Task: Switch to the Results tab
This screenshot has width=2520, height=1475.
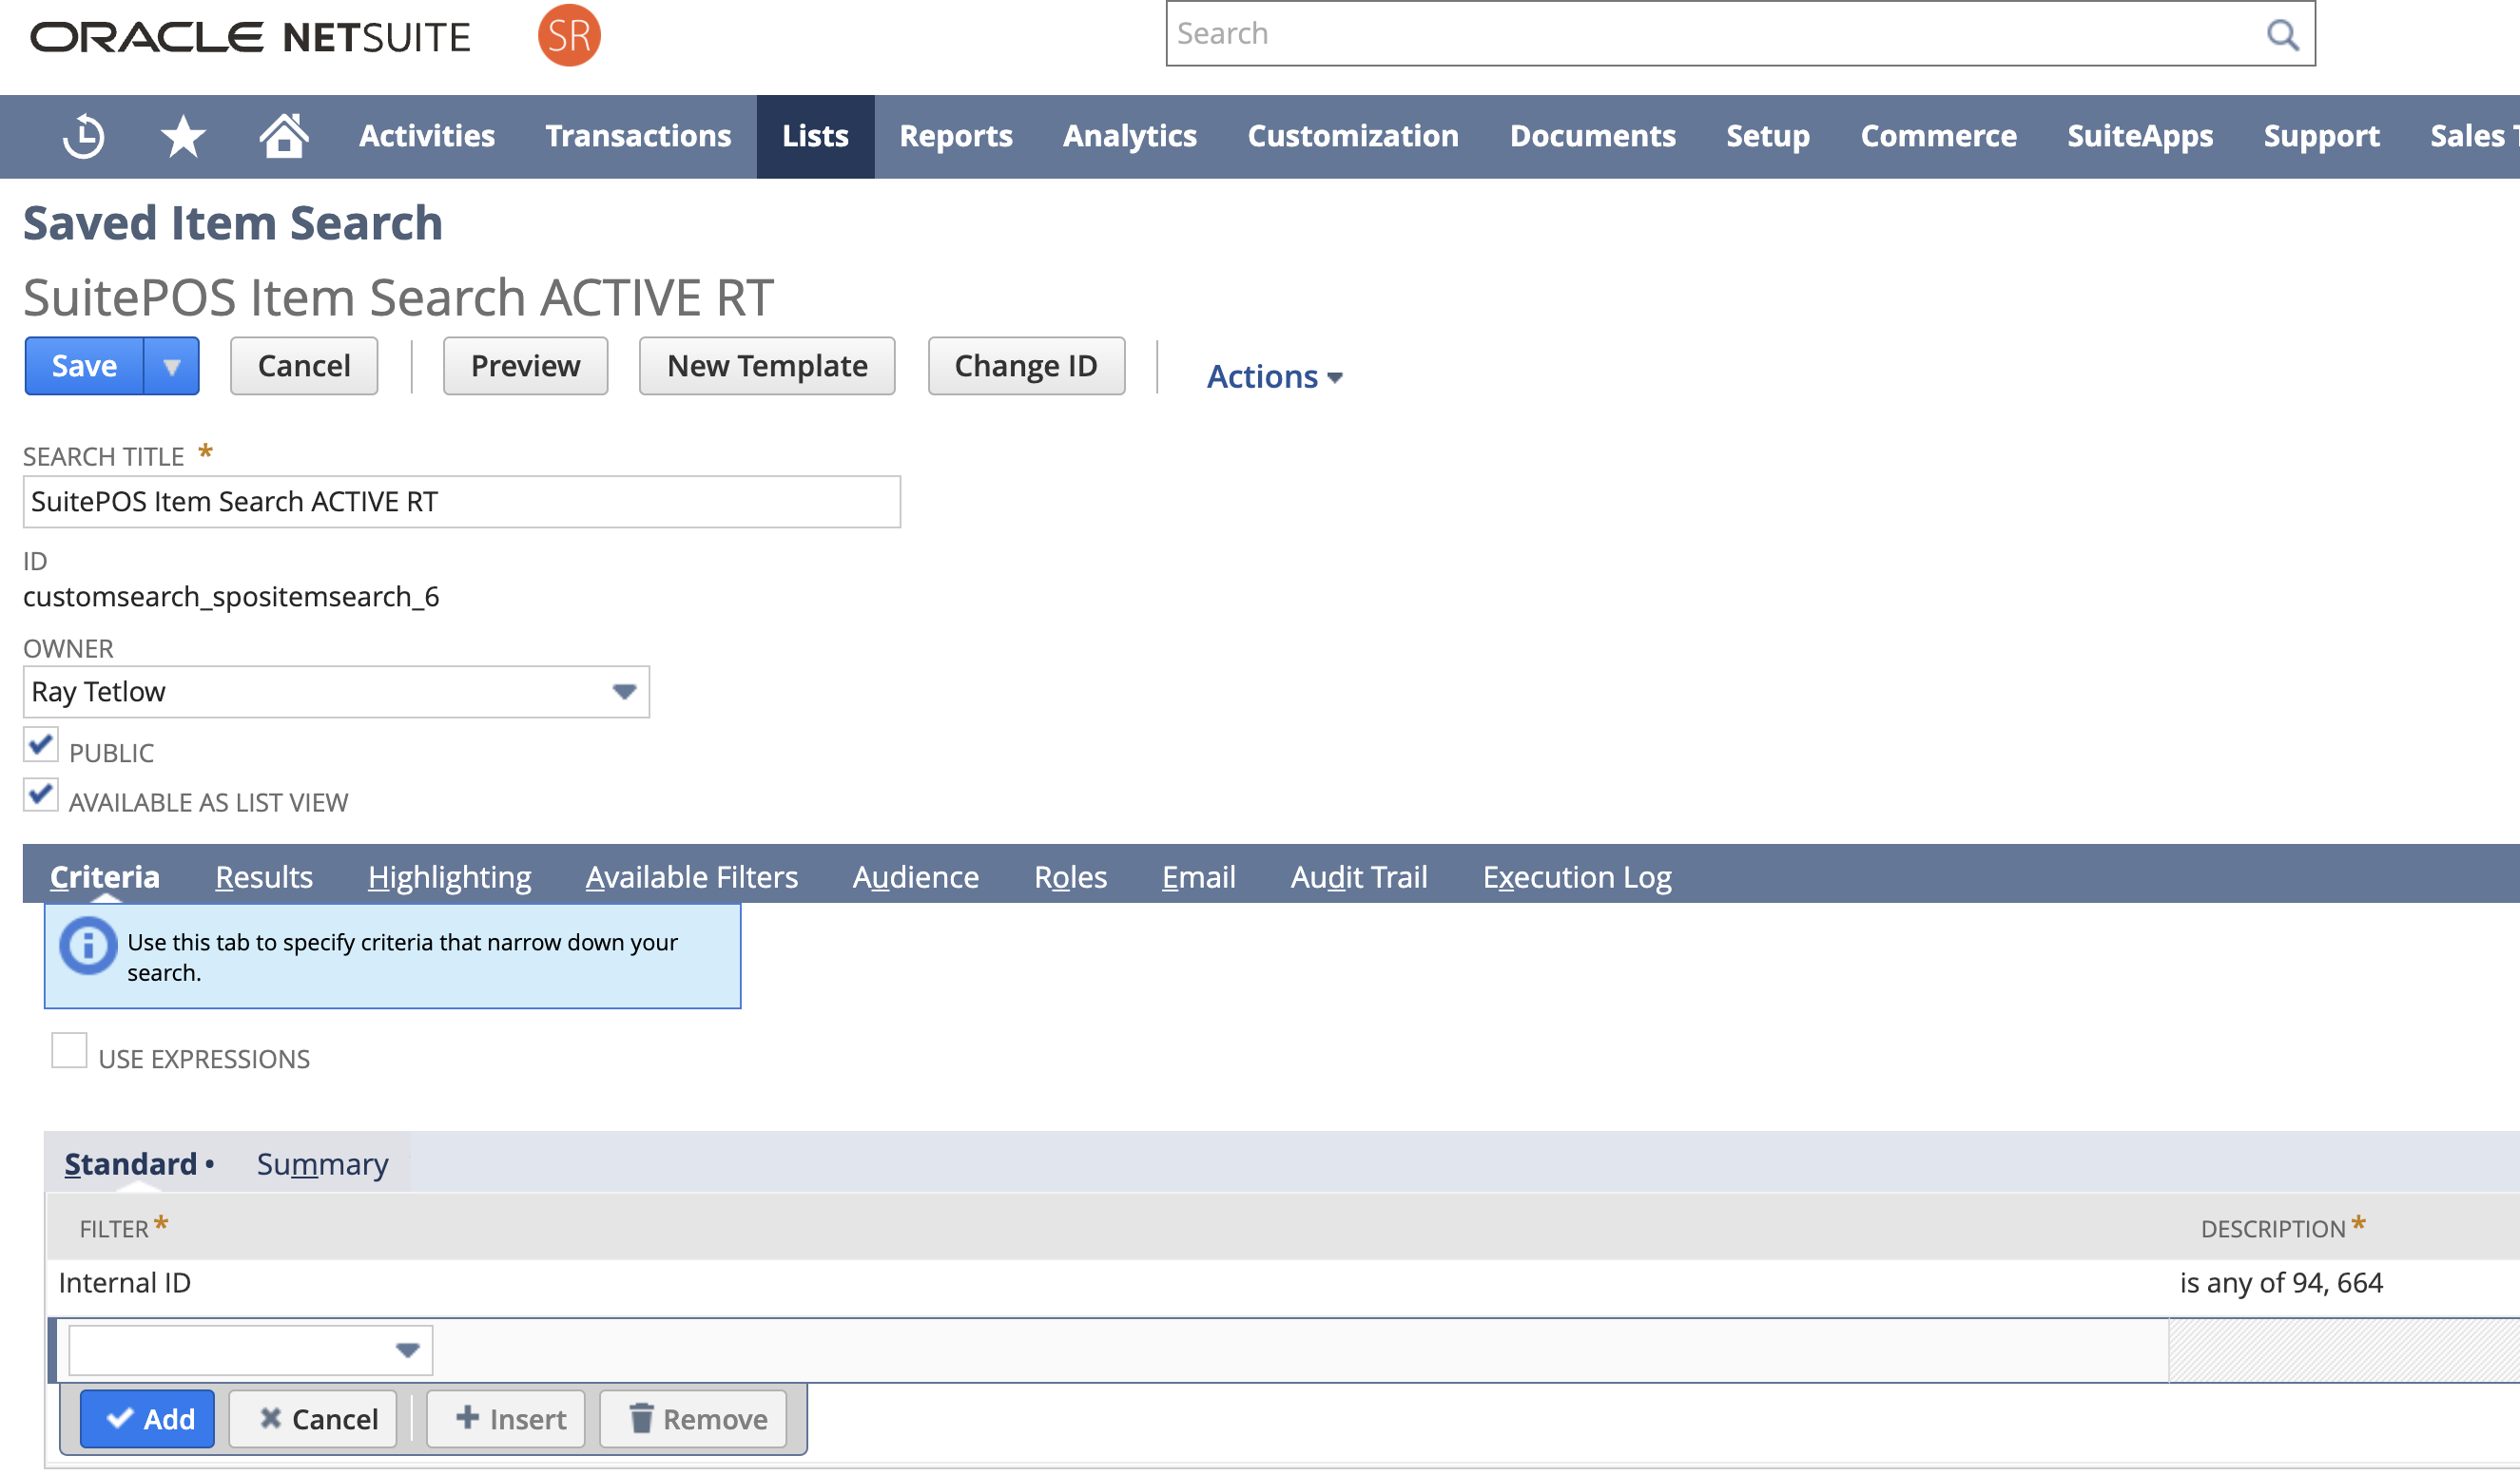Action: (x=264, y=876)
